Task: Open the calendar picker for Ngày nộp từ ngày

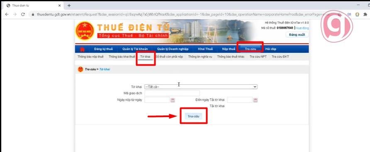Action: point(173,100)
